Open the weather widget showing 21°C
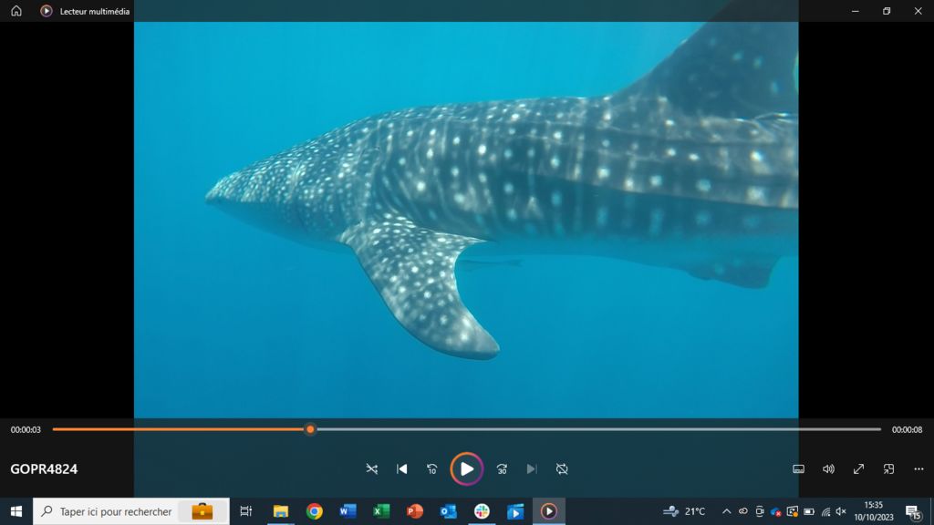Image resolution: width=934 pixels, height=525 pixels. pyautogui.click(x=685, y=511)
